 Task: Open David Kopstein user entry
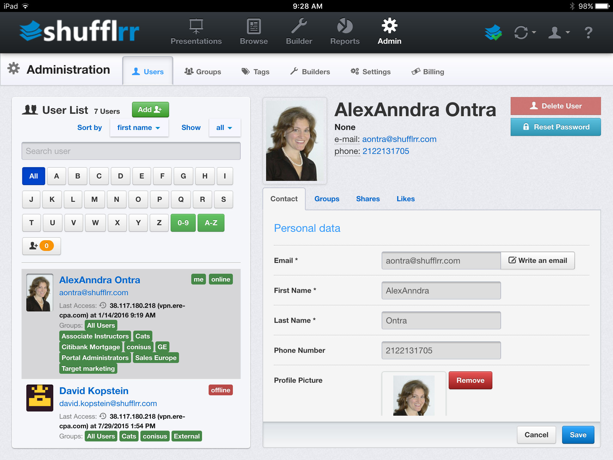(x=94, y=391)
